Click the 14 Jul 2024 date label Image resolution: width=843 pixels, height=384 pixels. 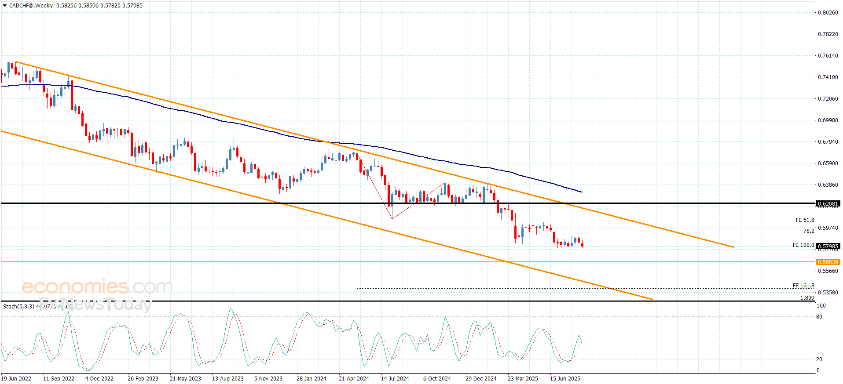click(x=395, y=379)
